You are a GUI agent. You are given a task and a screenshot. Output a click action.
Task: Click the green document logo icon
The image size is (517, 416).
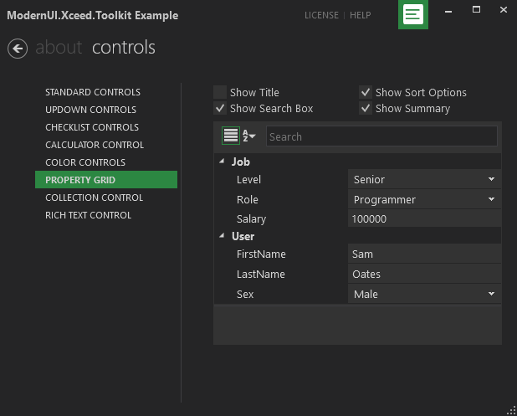tap(412, 15)
